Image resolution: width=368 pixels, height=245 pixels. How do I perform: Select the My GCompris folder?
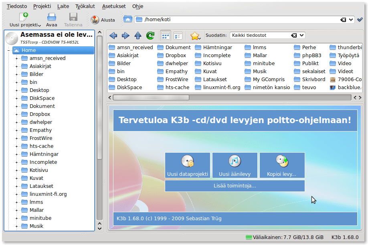click(x=265, y=79)
